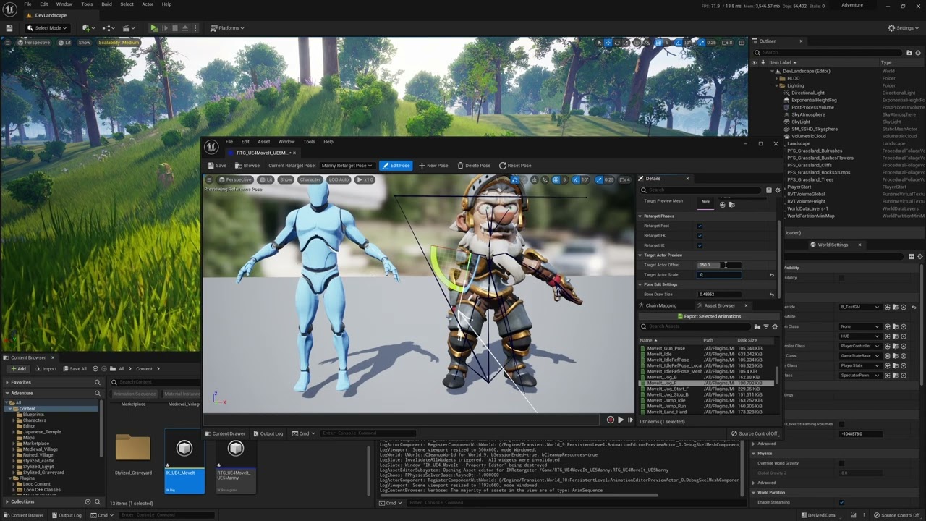Uncheck the Retarget FK checkbox
Screen dimensions: 926x521
click(x=700, y=235)
